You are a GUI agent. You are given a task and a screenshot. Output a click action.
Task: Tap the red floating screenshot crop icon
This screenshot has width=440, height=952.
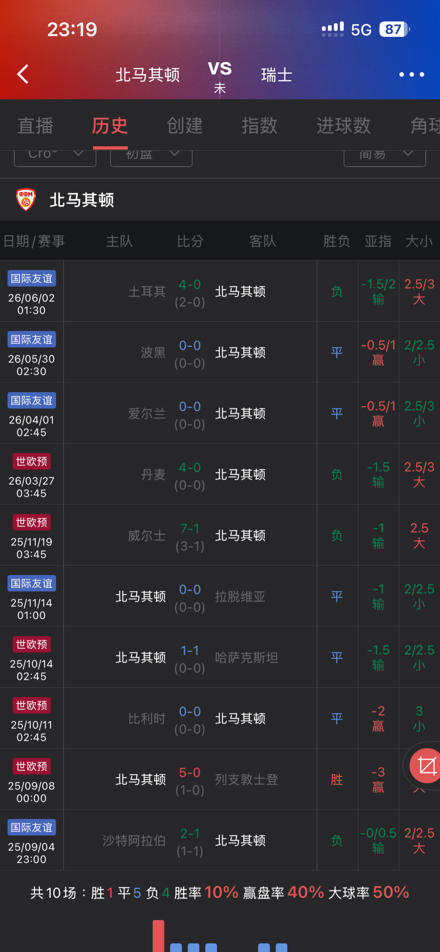(x=426, y=766)
